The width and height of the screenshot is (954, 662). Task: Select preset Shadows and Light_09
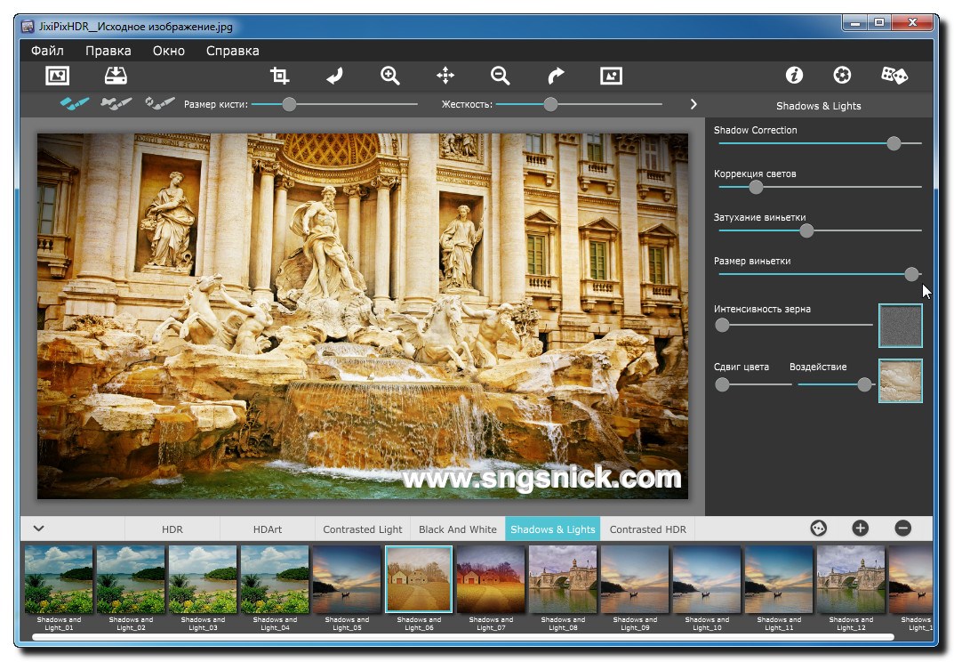(x=635, y=579)
